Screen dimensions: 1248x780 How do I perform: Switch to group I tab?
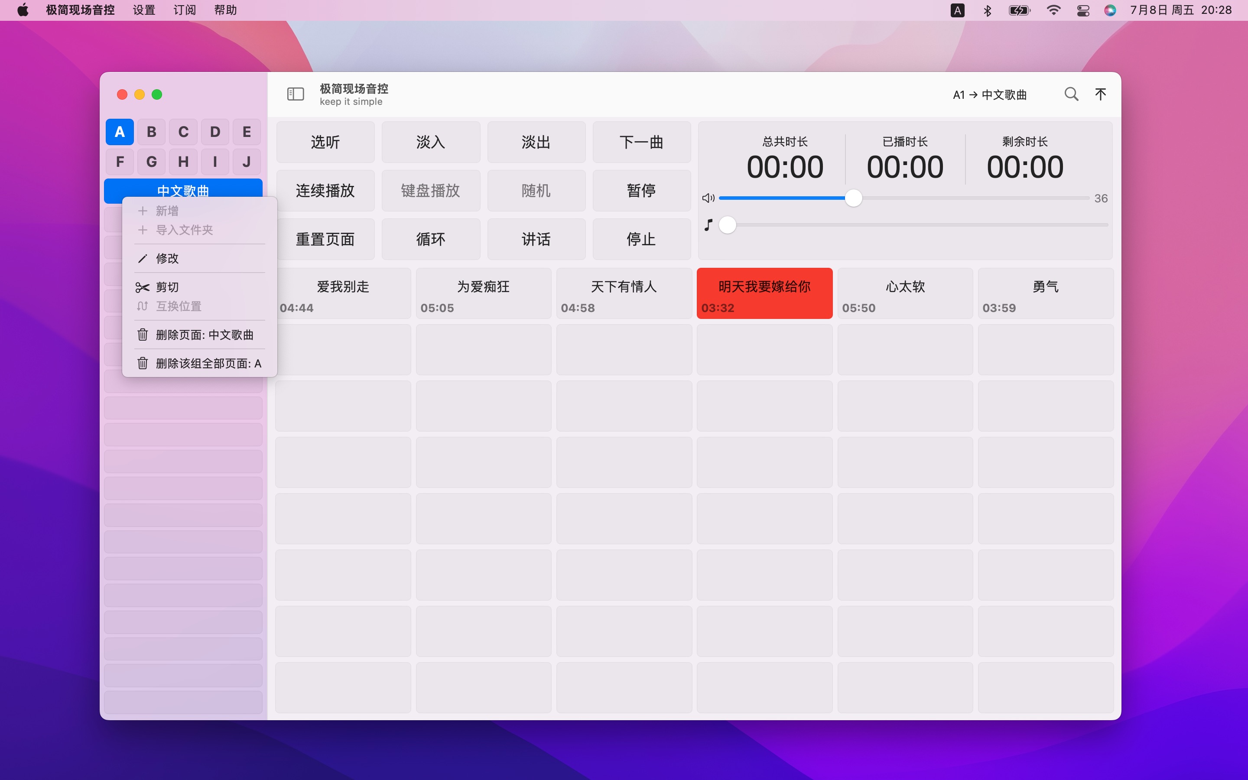pos(215,162)
